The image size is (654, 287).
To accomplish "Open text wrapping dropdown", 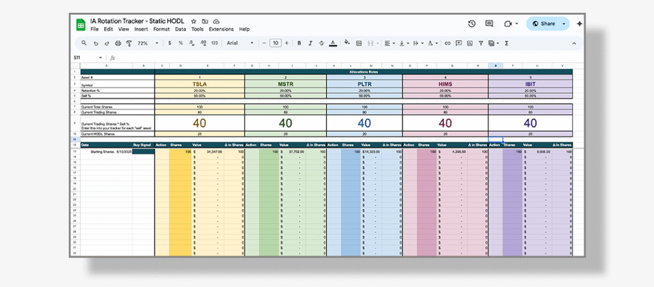I will point(417,43).
